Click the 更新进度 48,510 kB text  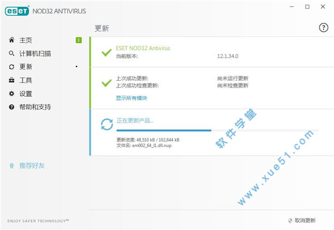pyautogui.click(x=148, y=140)
